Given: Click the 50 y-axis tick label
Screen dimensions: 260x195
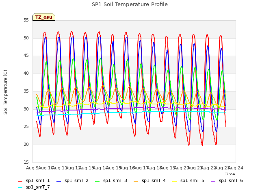Looking at the screenshot, I should tap(26, 38).
